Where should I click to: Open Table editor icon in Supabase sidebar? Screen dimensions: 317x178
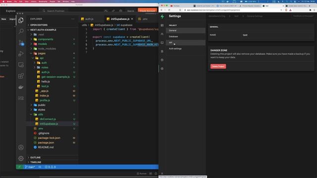point(162,25)
